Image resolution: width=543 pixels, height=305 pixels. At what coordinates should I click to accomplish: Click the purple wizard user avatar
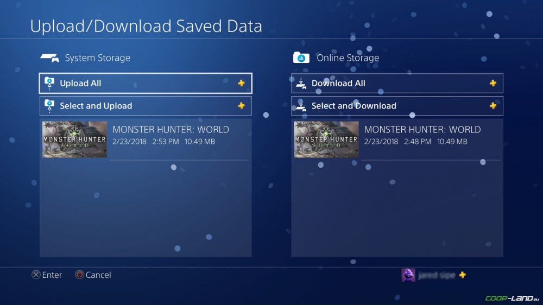coord(408,275)
